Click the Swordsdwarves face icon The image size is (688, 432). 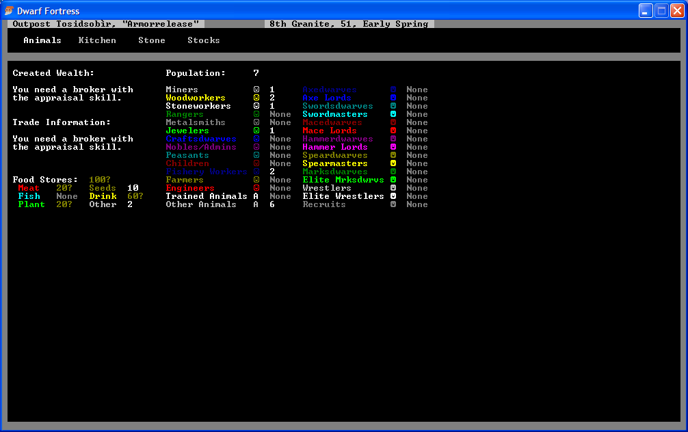tap(393, 106)
